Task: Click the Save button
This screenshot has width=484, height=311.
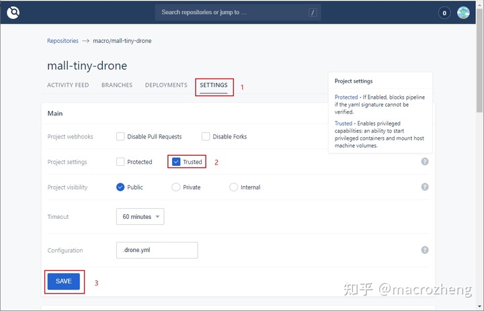Action: coord(64,281)
